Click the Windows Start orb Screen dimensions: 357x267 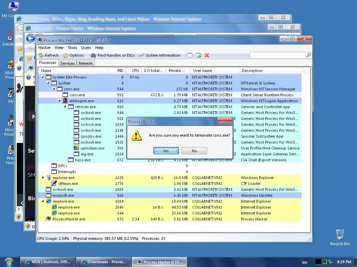(x=8, y=262)
